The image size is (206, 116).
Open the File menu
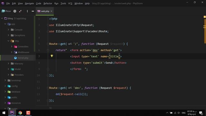click(8, 4)
